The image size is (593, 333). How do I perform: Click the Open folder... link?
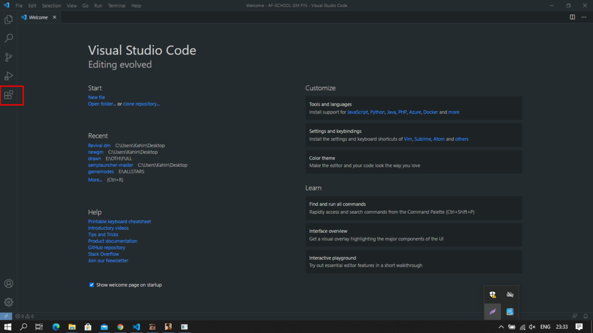click(x=102, y=104)
